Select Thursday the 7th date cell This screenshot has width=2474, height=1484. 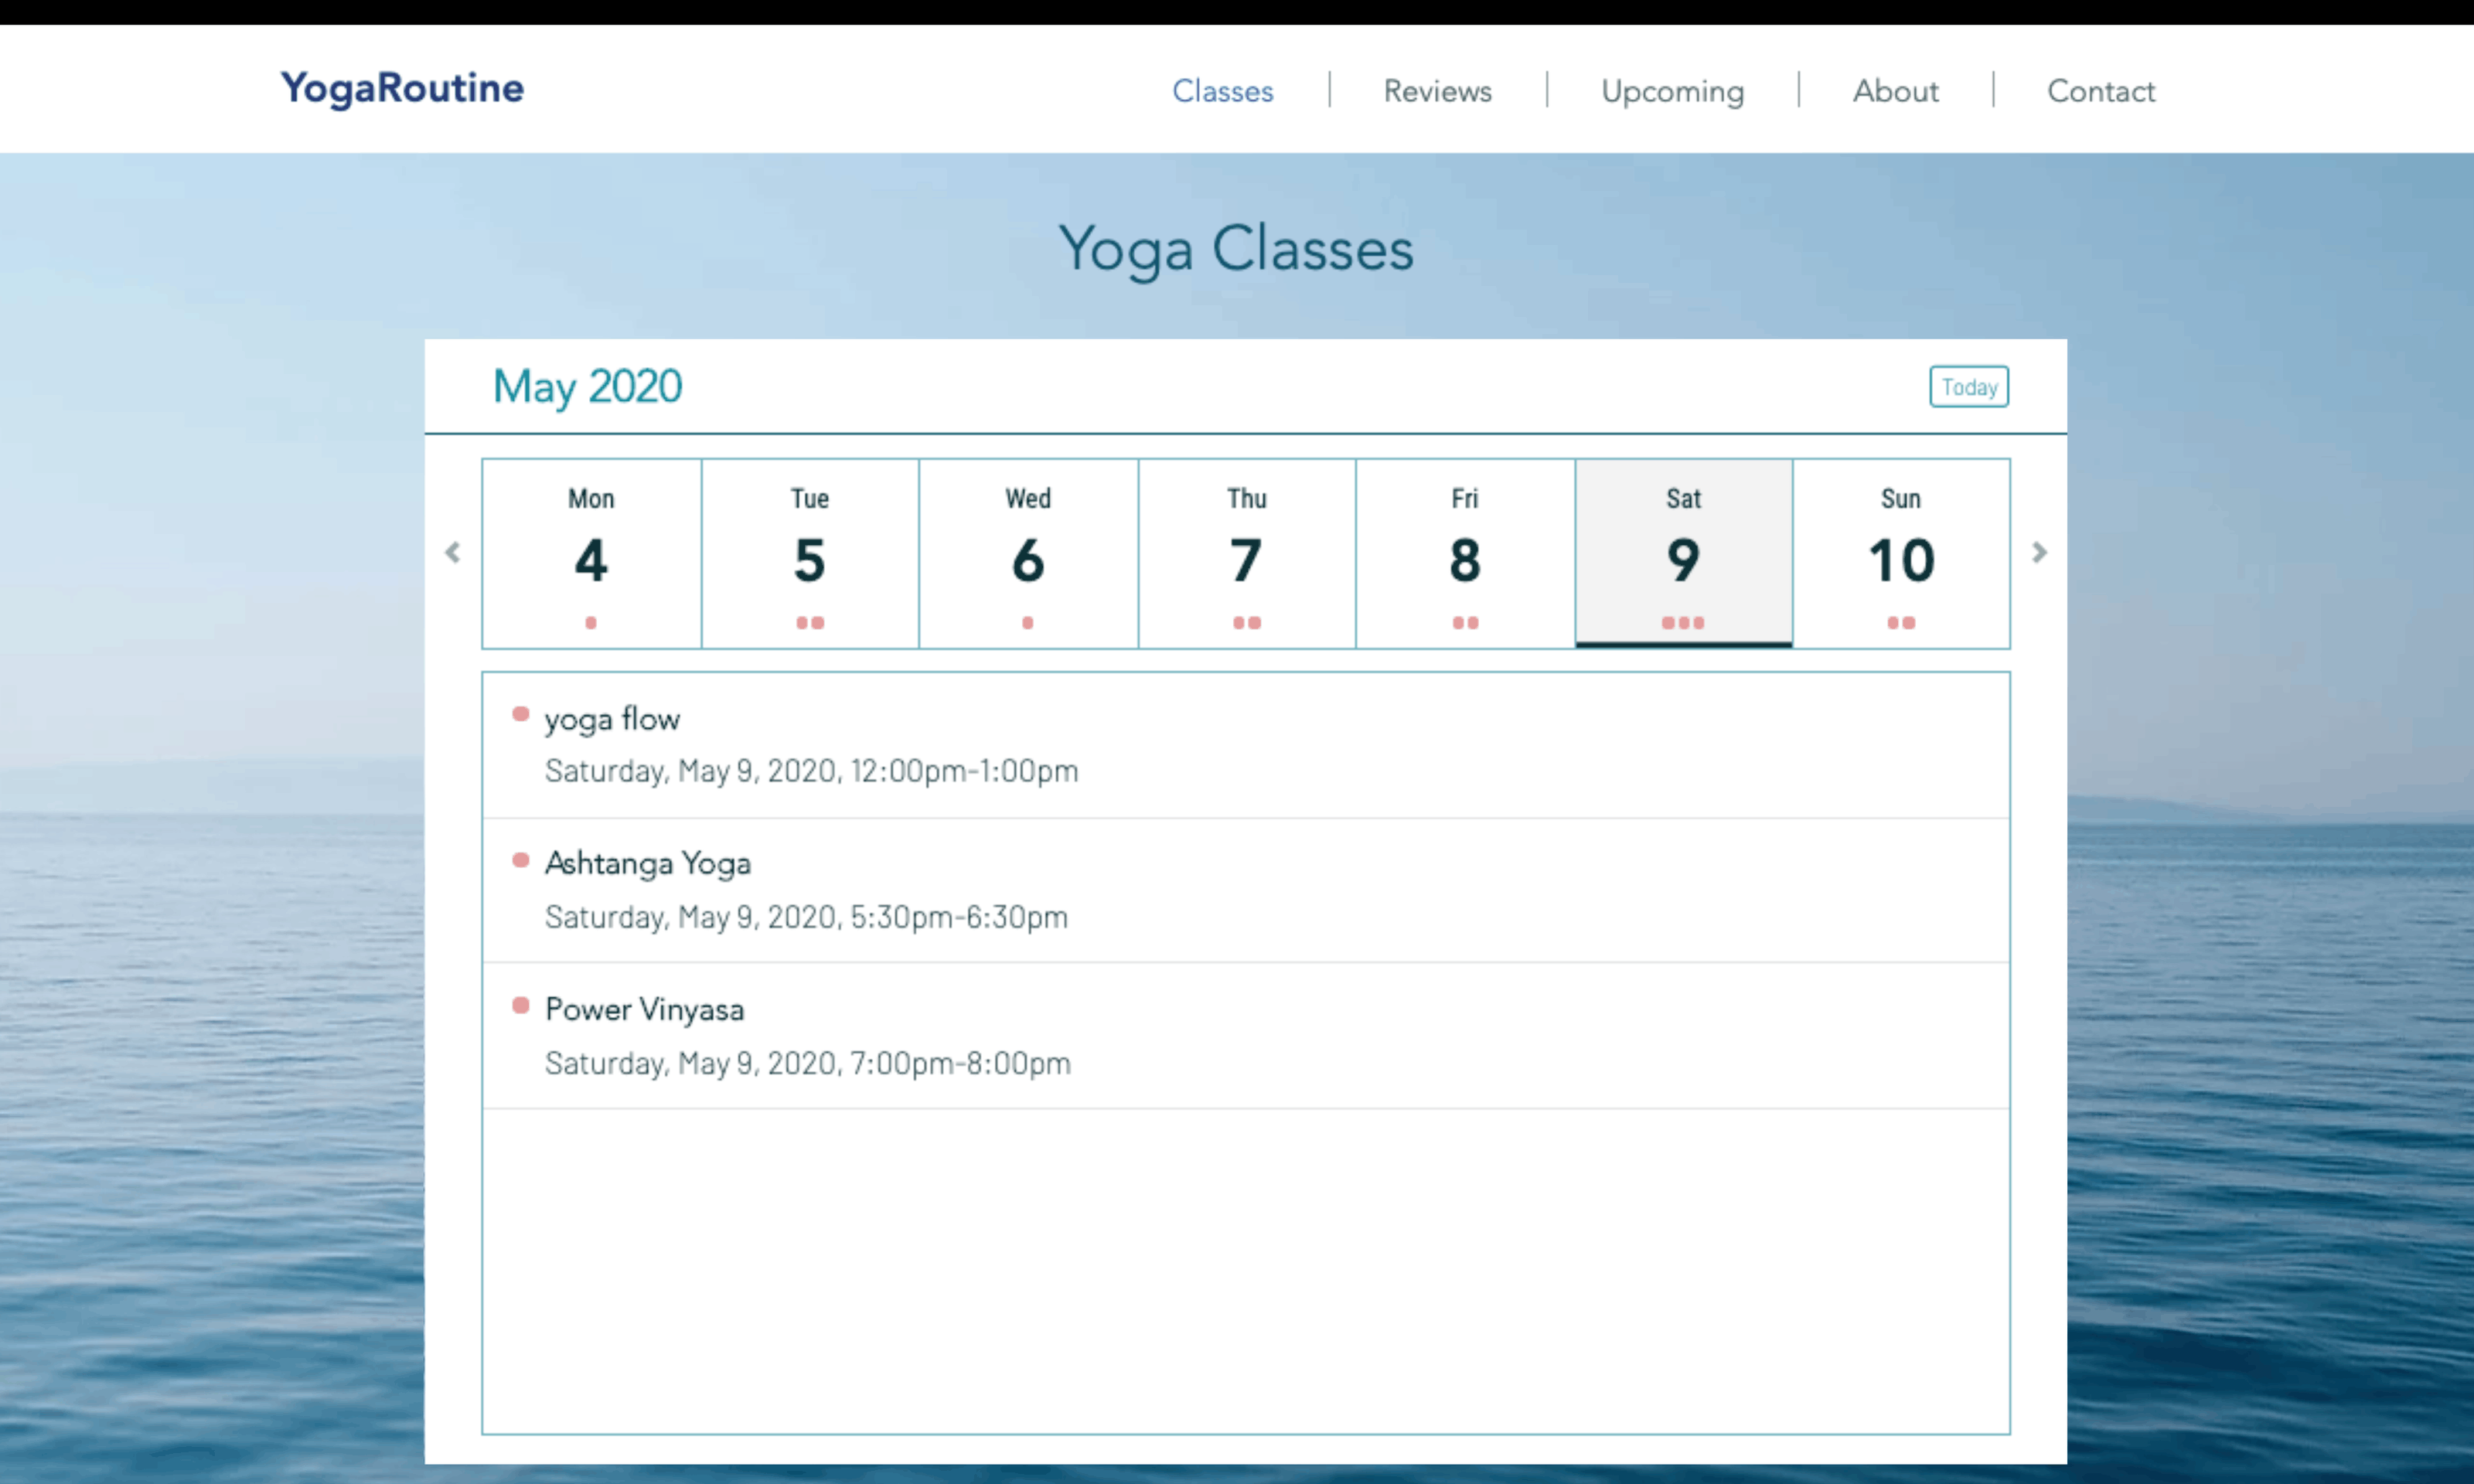[x=1246, y=553]
